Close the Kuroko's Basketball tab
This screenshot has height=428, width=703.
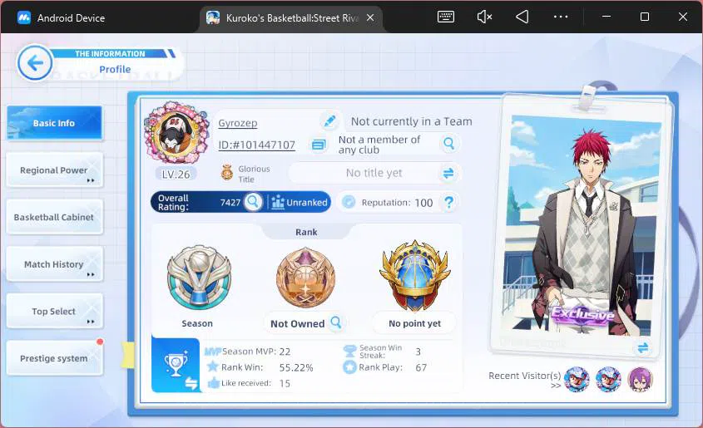(x=370, y=18)
